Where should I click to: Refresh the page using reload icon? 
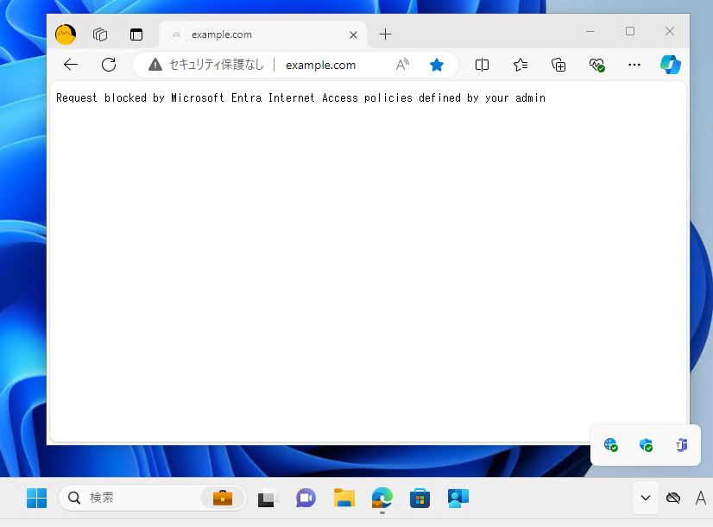109,65
